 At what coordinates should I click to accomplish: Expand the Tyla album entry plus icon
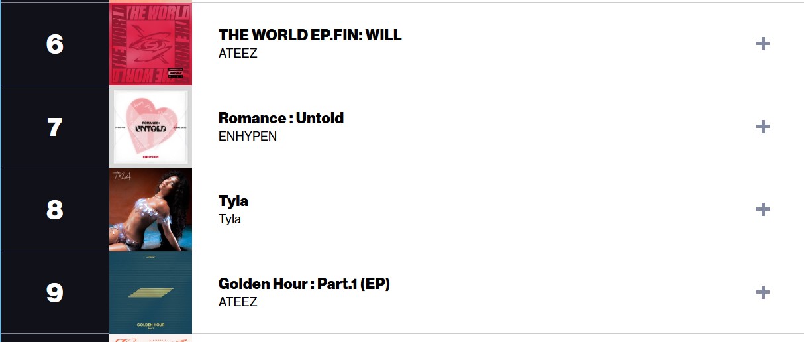coord(763,209)
